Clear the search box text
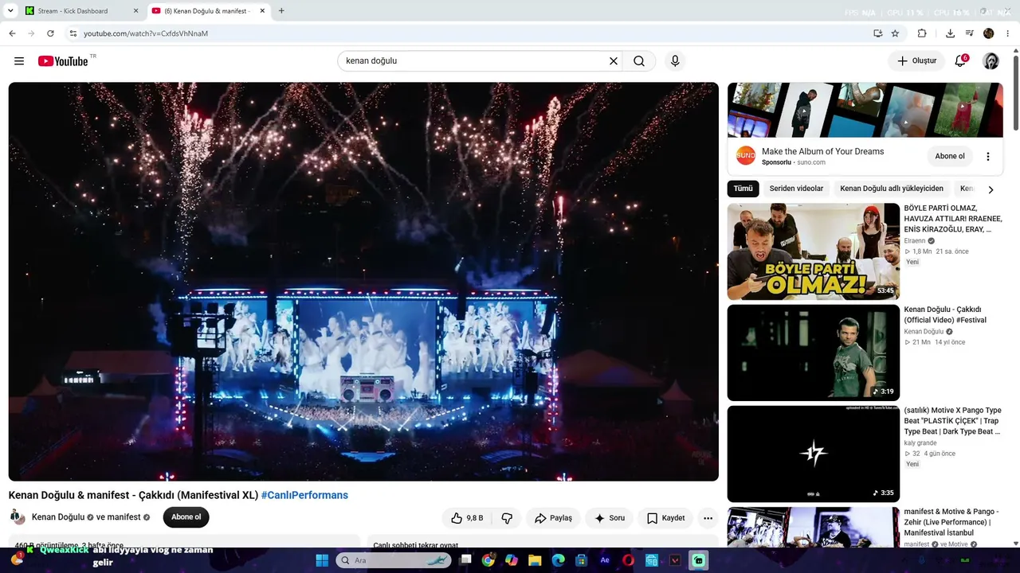 pos(614,61)
